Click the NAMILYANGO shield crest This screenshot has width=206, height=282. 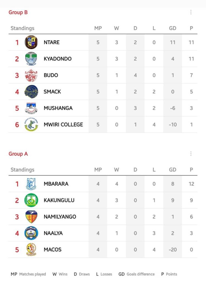coord(31,217)
